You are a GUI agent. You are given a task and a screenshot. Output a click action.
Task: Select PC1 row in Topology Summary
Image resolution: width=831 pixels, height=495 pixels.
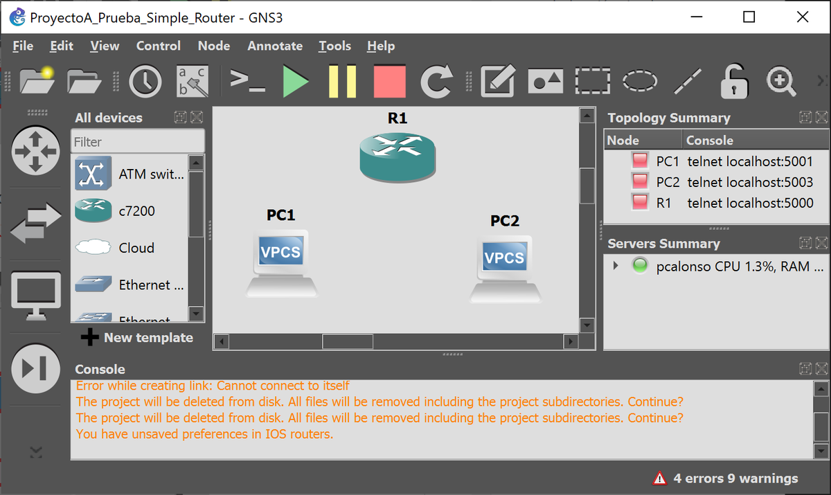[x=716, y=161]
